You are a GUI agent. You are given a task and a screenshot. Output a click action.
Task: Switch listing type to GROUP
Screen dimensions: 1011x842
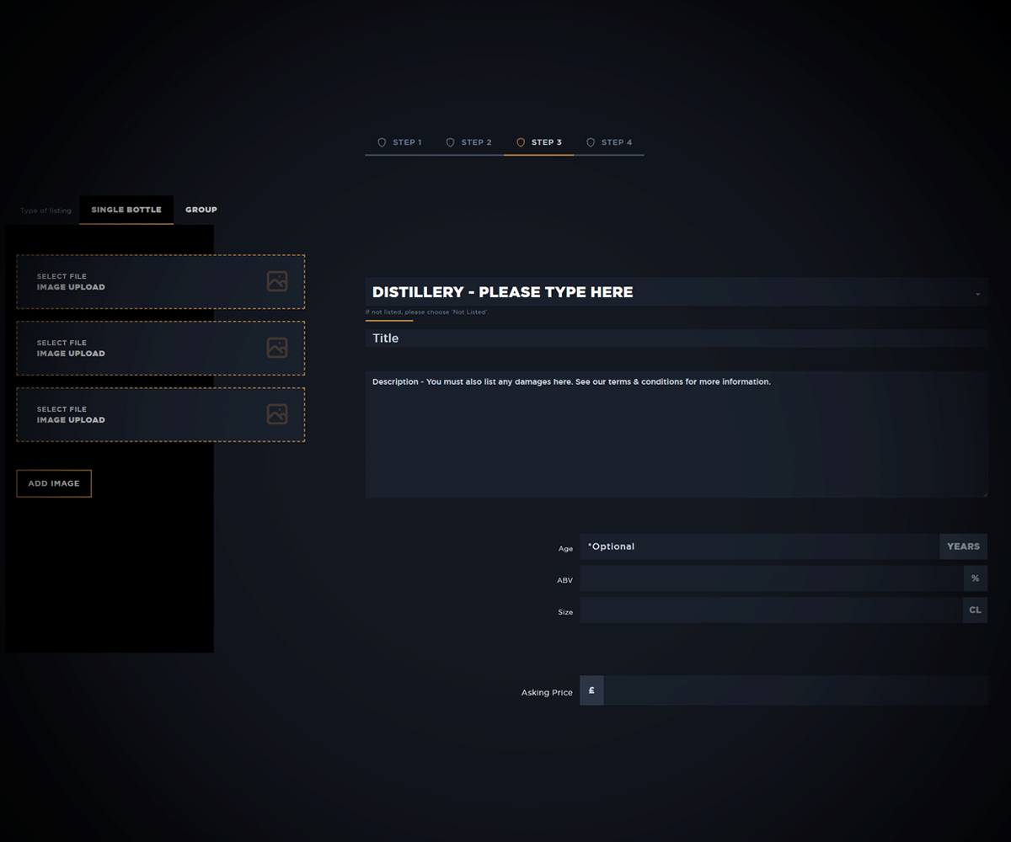coord(201,209)
